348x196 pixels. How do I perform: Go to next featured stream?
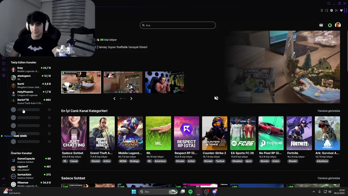click(x=131, y=99)
